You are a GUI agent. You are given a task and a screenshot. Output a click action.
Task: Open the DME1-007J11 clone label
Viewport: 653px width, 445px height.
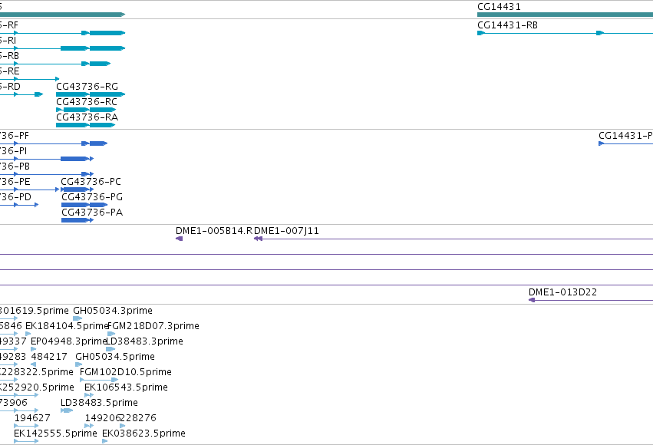[286, 231]
